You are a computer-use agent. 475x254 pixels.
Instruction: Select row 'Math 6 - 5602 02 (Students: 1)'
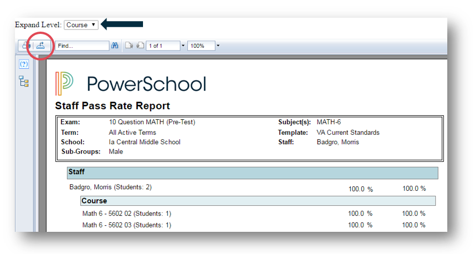coord(126,214)
